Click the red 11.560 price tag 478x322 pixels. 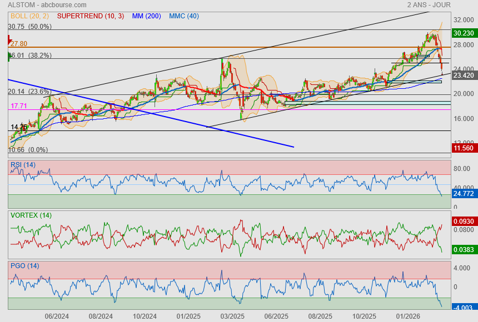(463, 149)
